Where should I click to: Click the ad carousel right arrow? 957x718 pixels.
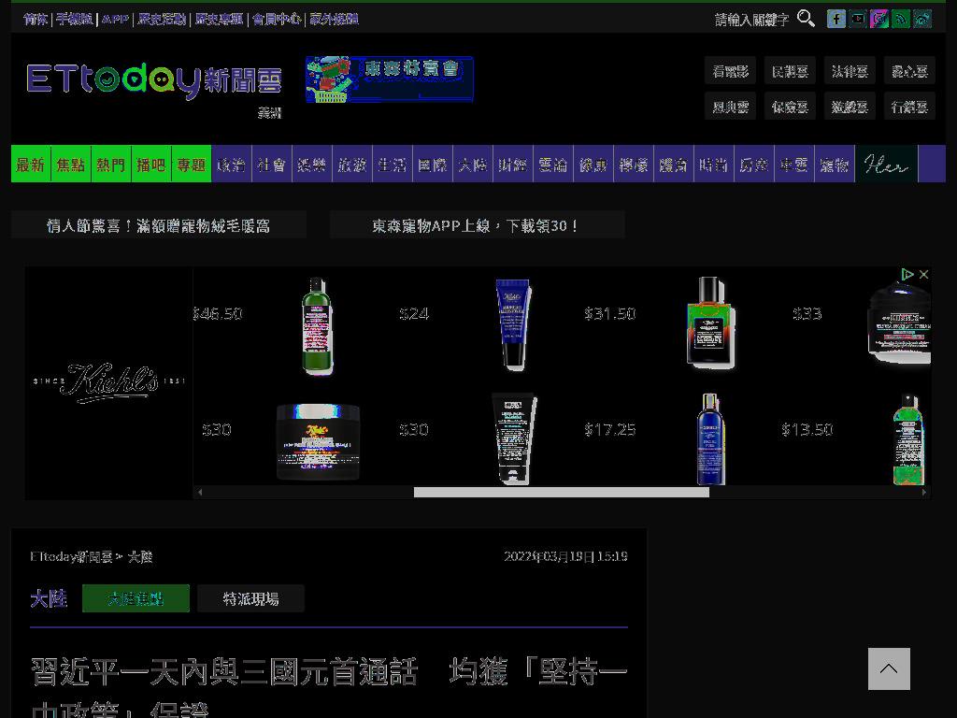pos(923,492)
